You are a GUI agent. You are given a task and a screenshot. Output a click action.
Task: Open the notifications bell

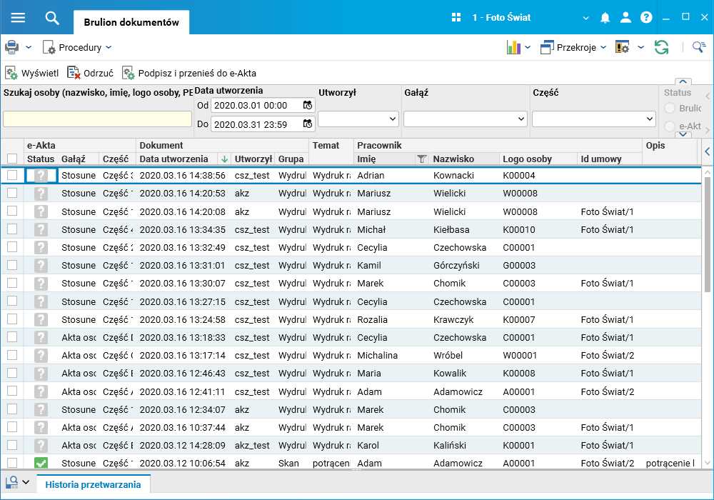[605, 18]
